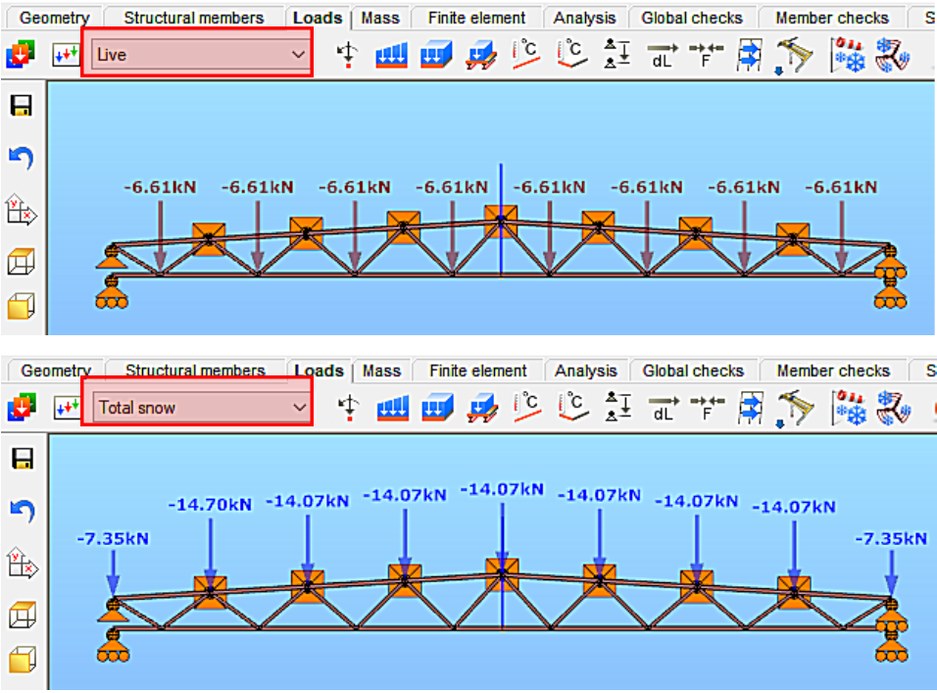Choose temperature load tool in Live view

click(x=526, y=54)
